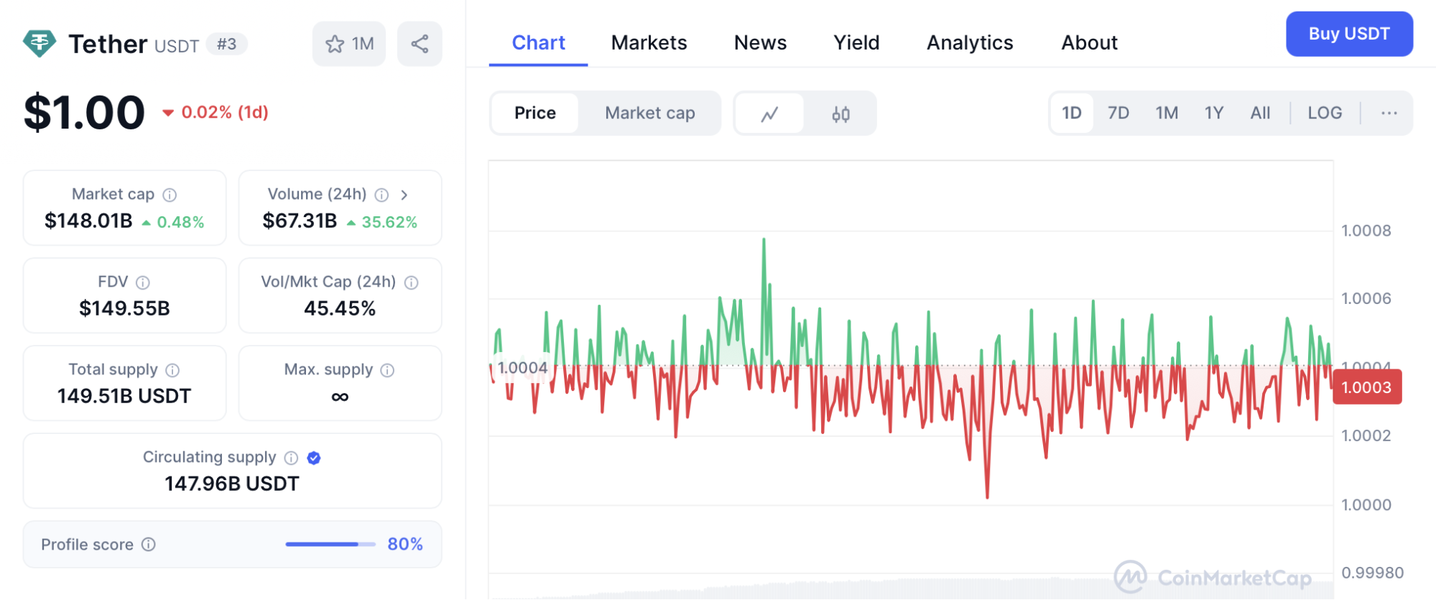Switch to the Markets tab
Screen dimensions: 1436x600
[649, 42]
